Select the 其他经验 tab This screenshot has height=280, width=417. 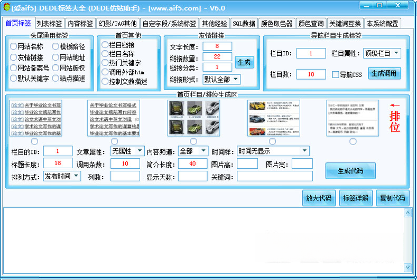pos(215,24)
